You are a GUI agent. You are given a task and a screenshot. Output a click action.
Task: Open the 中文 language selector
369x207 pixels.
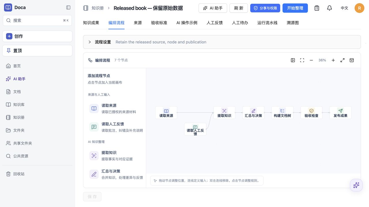click(344, 8)
